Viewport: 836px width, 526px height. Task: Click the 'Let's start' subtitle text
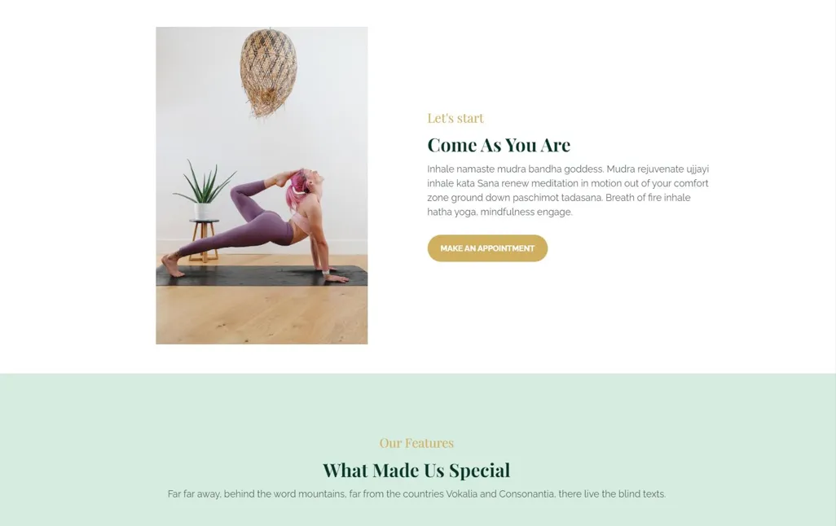coord(455,118)
